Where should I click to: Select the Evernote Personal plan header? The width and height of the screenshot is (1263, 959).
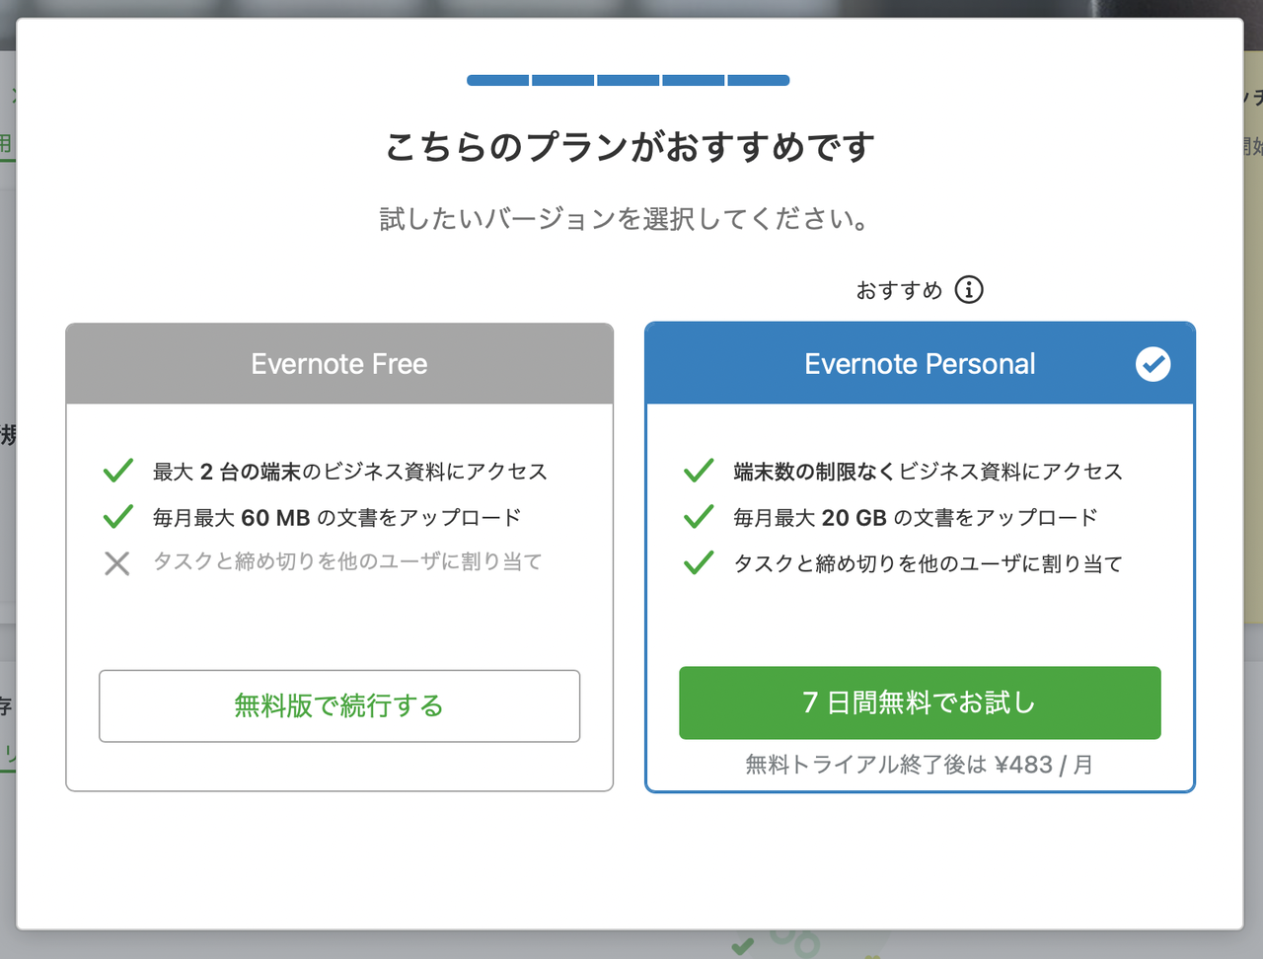point(920,364)
